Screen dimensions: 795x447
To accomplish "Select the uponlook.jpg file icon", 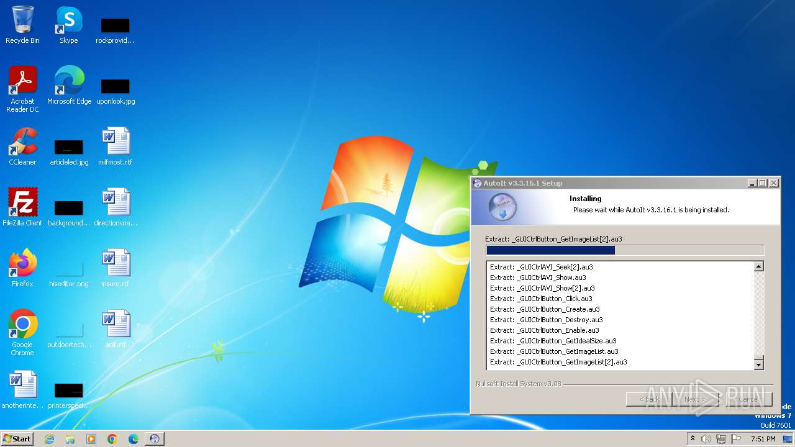I will pyautogui.click(x=116, y=91).
